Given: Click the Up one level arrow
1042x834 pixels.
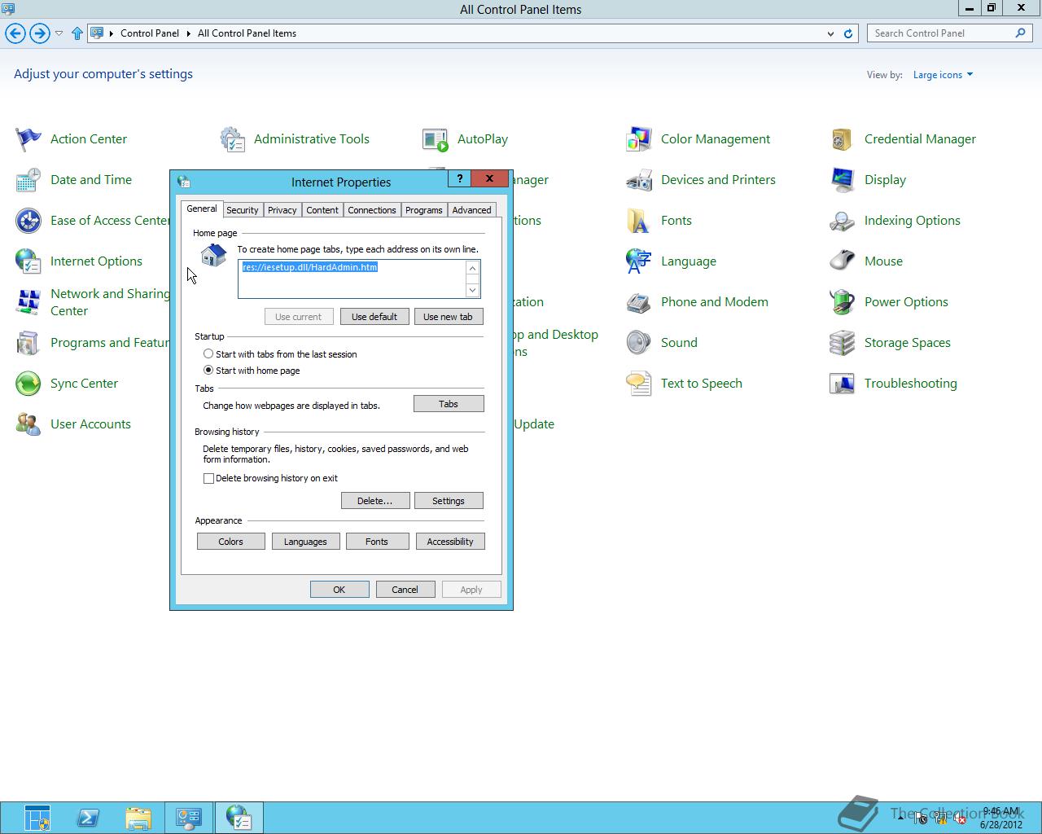Looking at the screenshot, I should (x=77, y=33).
